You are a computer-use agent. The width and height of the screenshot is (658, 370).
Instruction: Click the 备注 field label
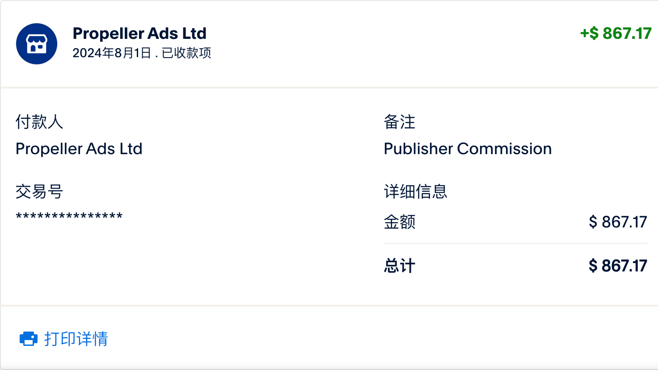coord(400,122)
